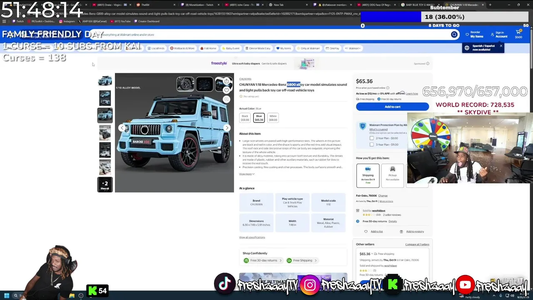Select Pickup fulfillment option
This screenshot has width=533, height=300.
tap(393, 175)
